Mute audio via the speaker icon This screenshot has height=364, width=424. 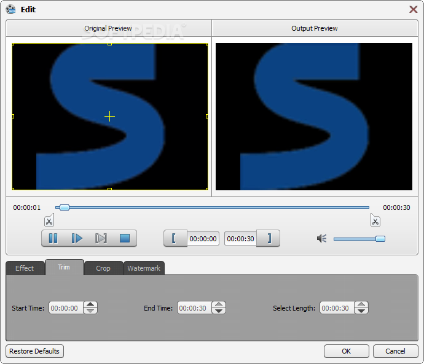[322, 238]
